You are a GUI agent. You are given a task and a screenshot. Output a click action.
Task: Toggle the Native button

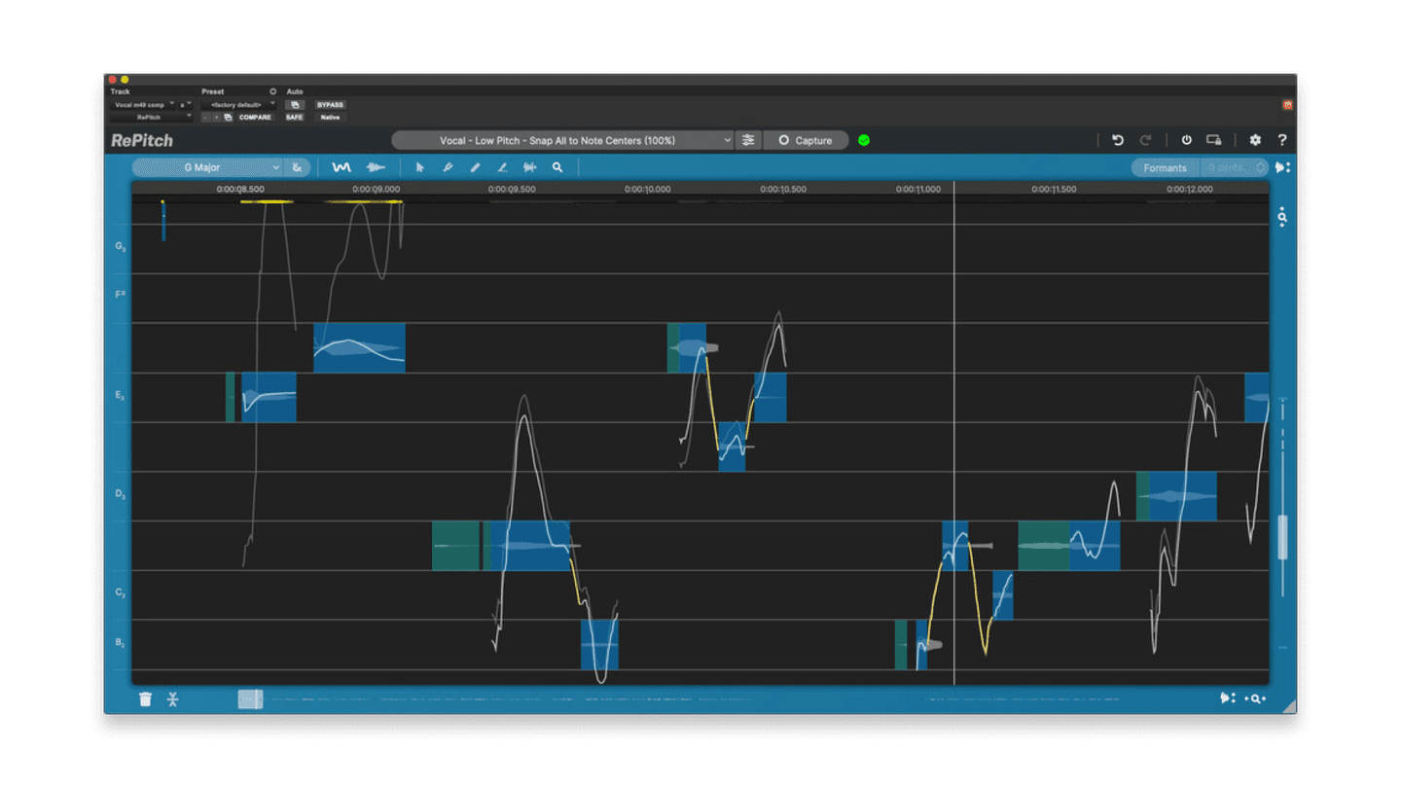click(330, 117)
